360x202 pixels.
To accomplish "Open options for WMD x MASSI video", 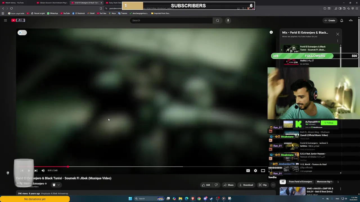I will click(341, 189).
